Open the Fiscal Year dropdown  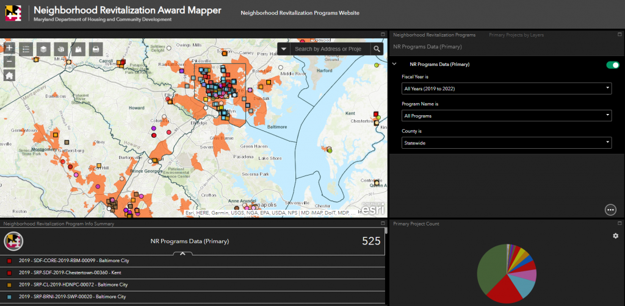(506, 88)
